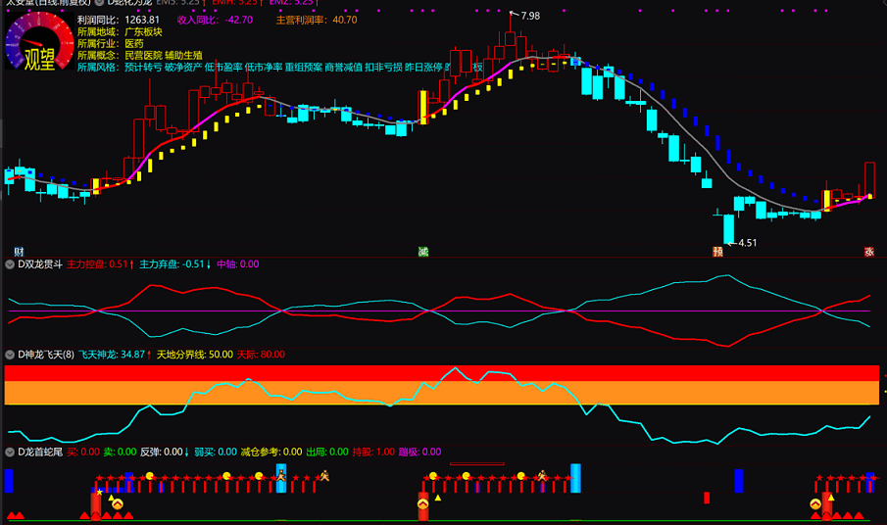This screenshot has width=887, height=525.
Task: Click the rightmost yellow triangle marker
Action: click(831, 498)
